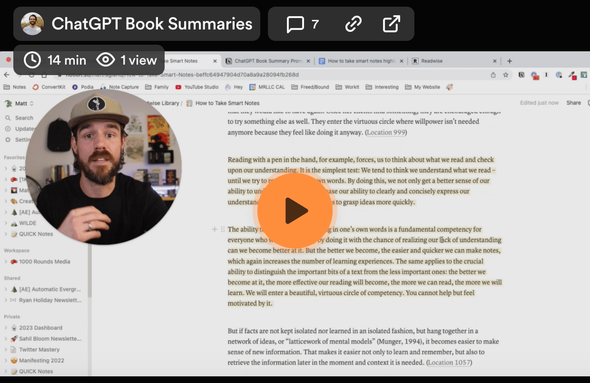Open Notion sidebar Search
The height and width of the screenshot is (383, 590).
point(20,118)
